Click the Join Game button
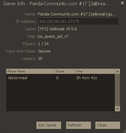 point(49,125)
